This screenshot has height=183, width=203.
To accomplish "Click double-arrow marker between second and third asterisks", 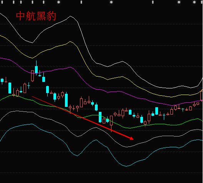I will (153, 2).
